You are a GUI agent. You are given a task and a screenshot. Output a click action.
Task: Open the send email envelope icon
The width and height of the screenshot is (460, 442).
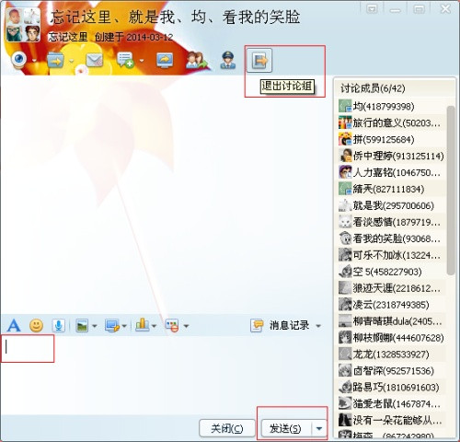95,60
